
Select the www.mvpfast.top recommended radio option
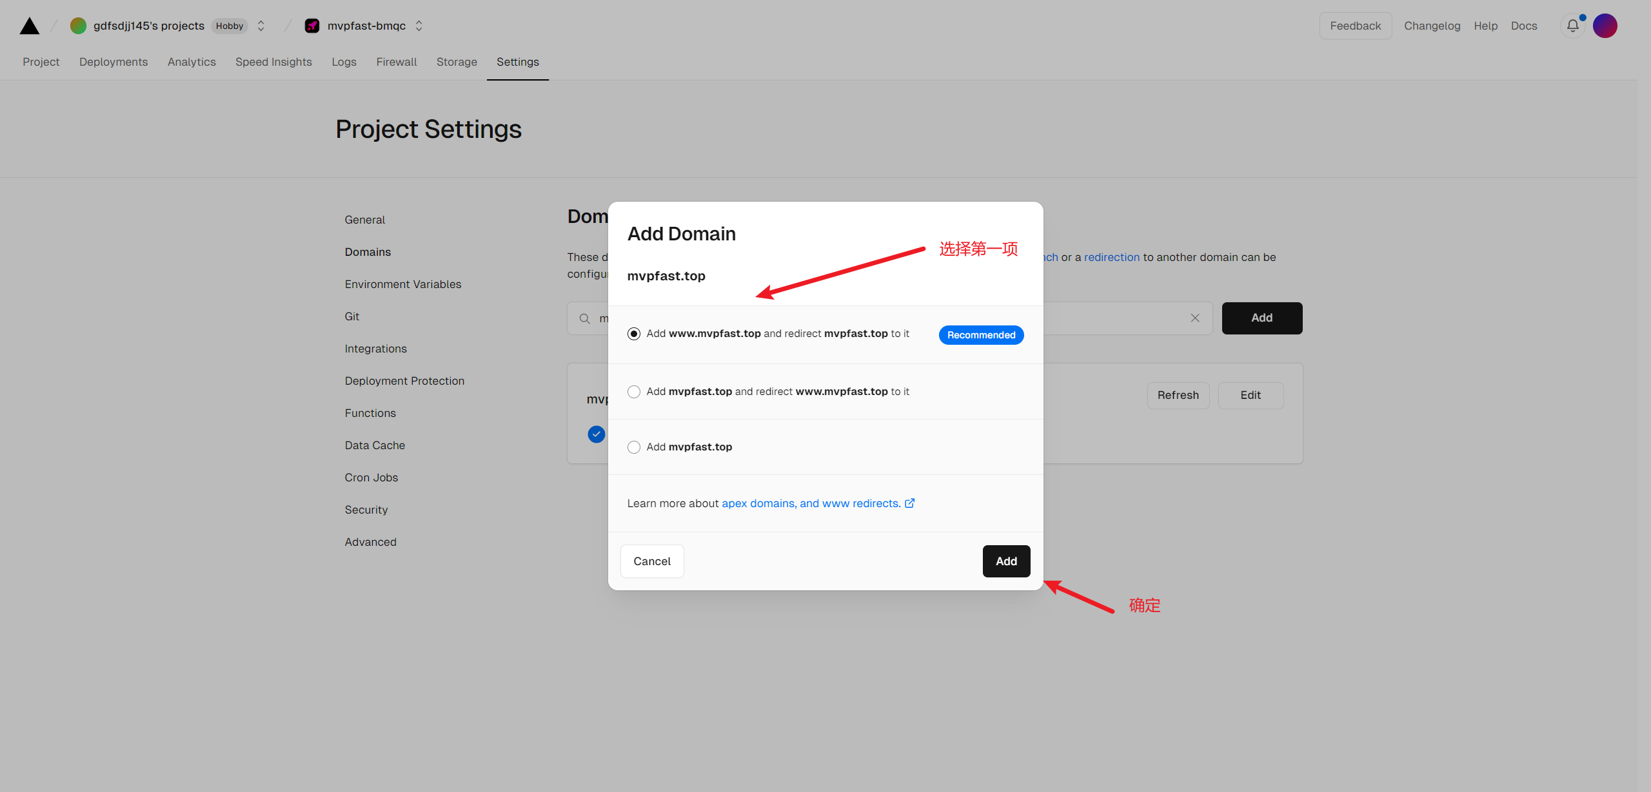[634, 334]
